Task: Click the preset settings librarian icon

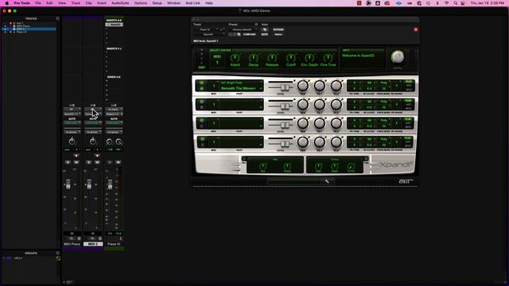Action: (256, 25)
